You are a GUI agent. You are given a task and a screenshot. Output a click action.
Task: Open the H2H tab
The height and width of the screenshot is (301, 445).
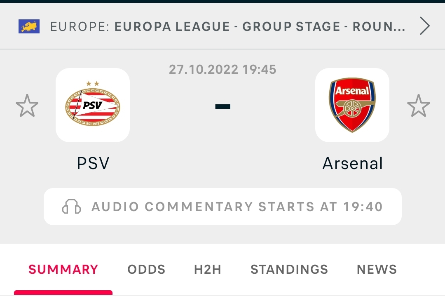(x=208, y=270)
